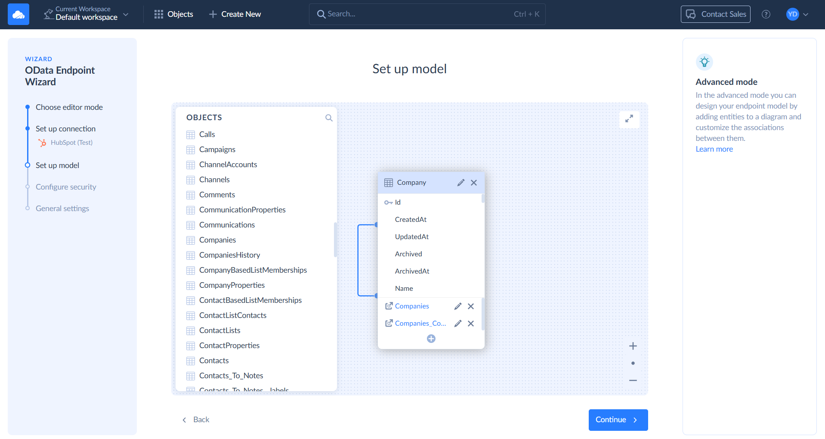The width and height of the screenshot is (825, 439).
Task: Click the cloud app logo
Action: point(18,14)
